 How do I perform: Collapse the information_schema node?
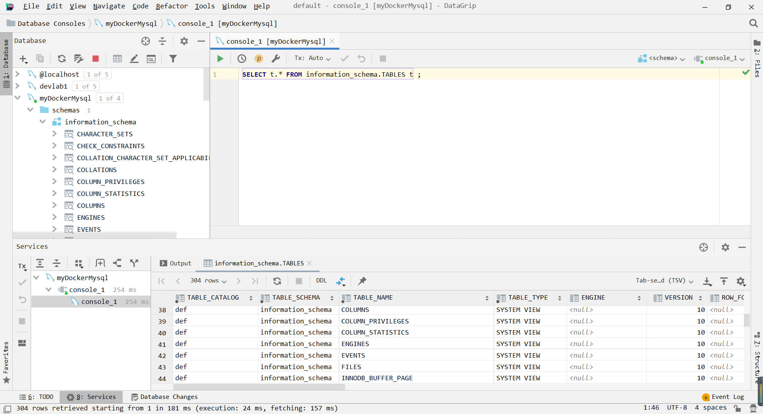[x=43, y=122]
